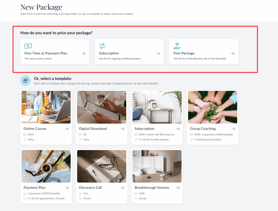Click the arrow beside Group Coaching
Viewport: 278px width, 211px height.
point(233,129)
